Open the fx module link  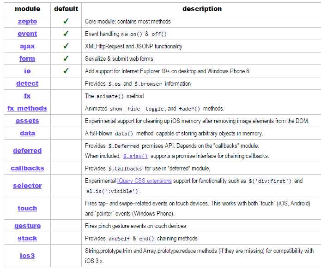(x=27, y=96)
